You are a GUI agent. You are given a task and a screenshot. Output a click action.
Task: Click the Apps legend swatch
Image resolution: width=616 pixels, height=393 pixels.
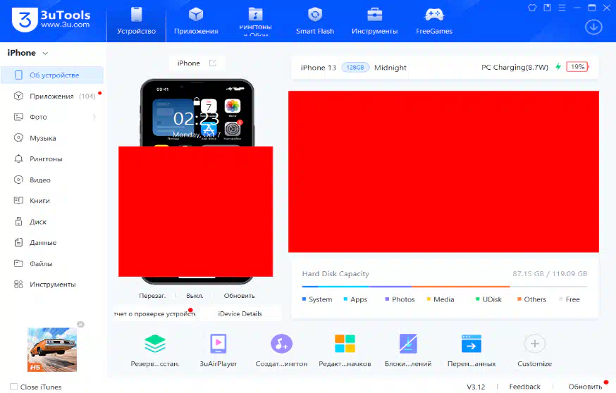click(346, 299)
